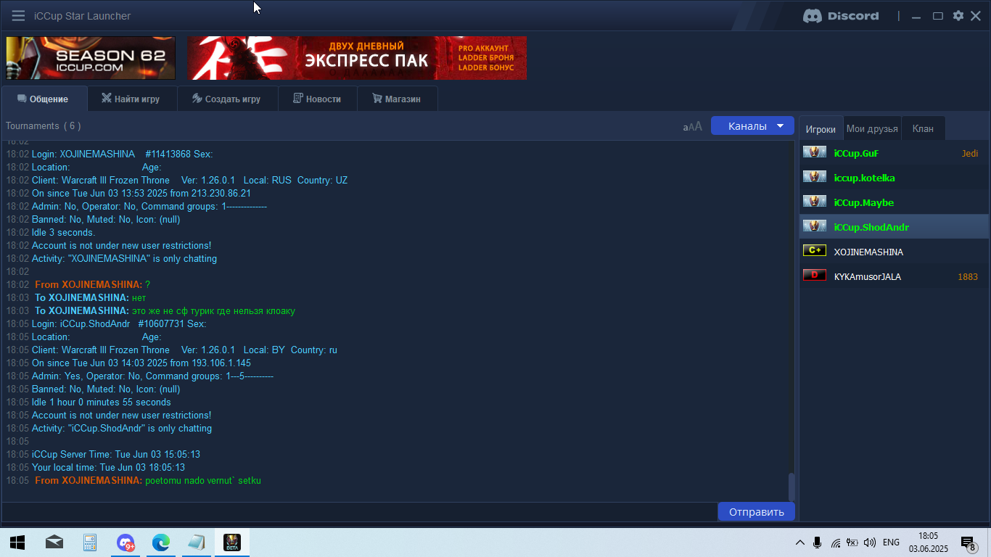Viewport: 991px width, 557px height.
Task: Click admin badge icon beside iCCup.Maybe
Action: (815, 202)
